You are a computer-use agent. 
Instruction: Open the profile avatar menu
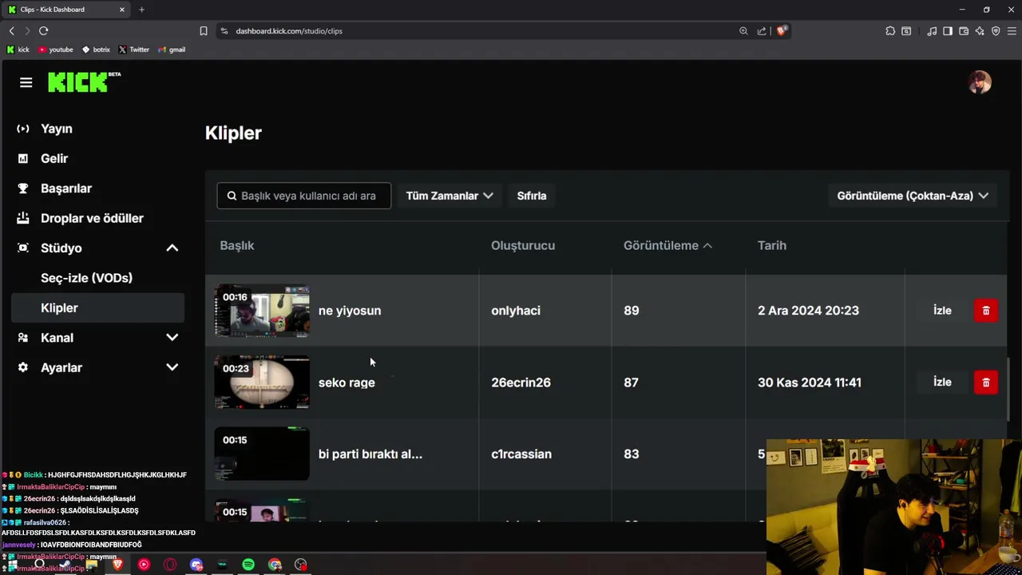click(980, 82)
